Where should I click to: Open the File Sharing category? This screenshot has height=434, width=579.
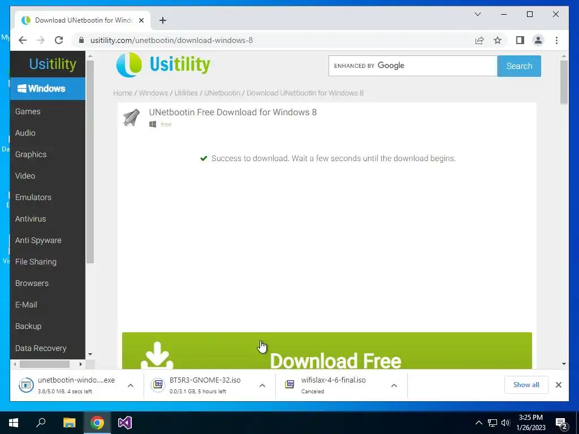[x=36, y=262]
